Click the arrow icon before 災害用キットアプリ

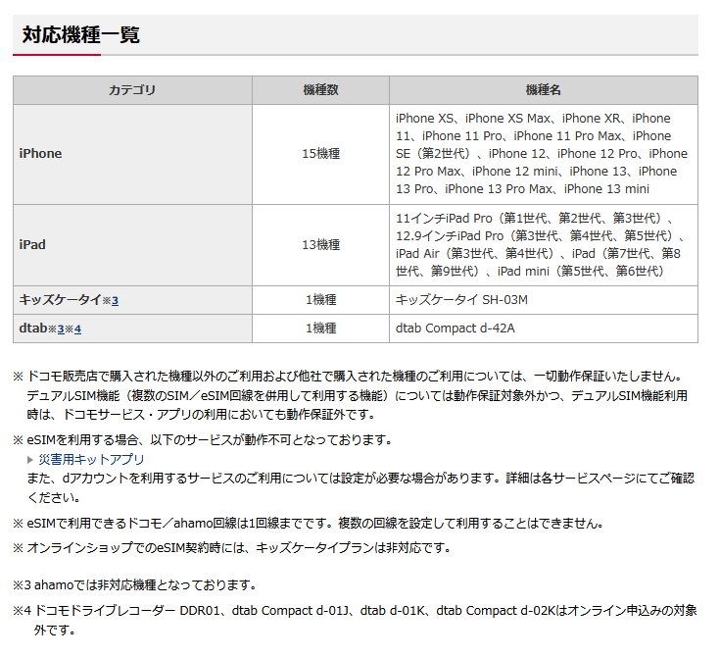(30, 460)
